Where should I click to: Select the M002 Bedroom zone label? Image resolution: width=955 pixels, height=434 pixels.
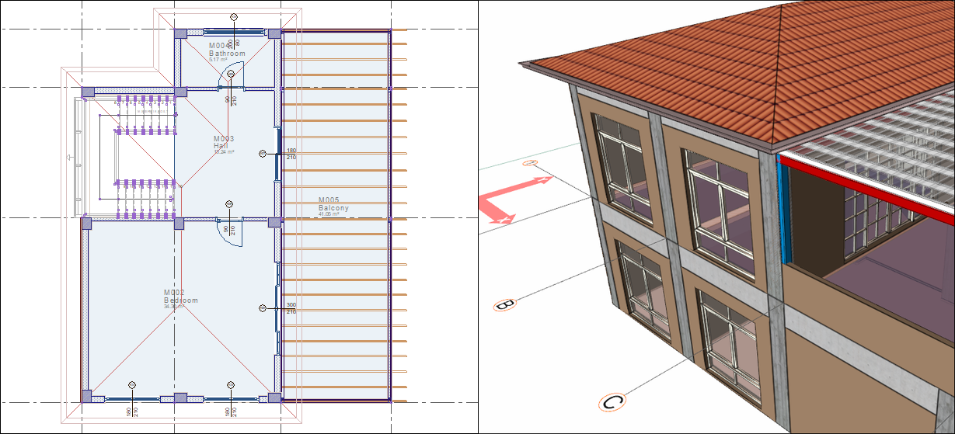(180, 297)
